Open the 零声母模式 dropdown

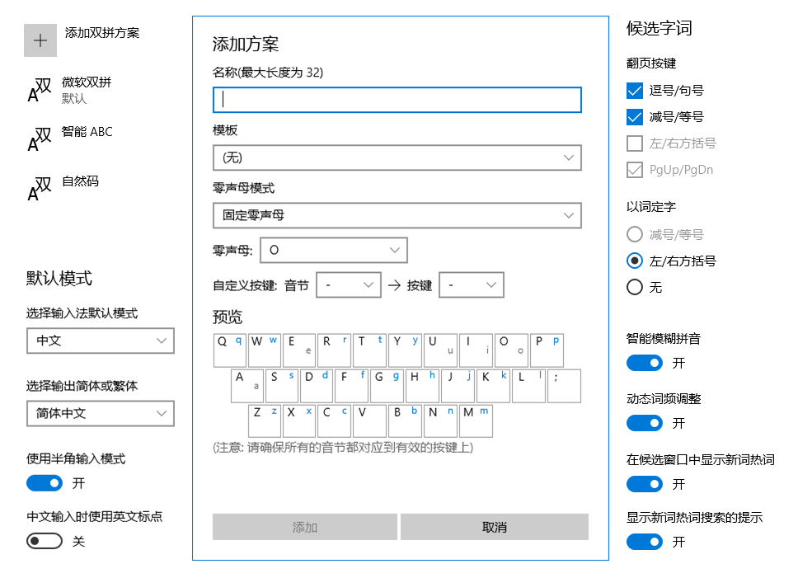pos(397,215)
